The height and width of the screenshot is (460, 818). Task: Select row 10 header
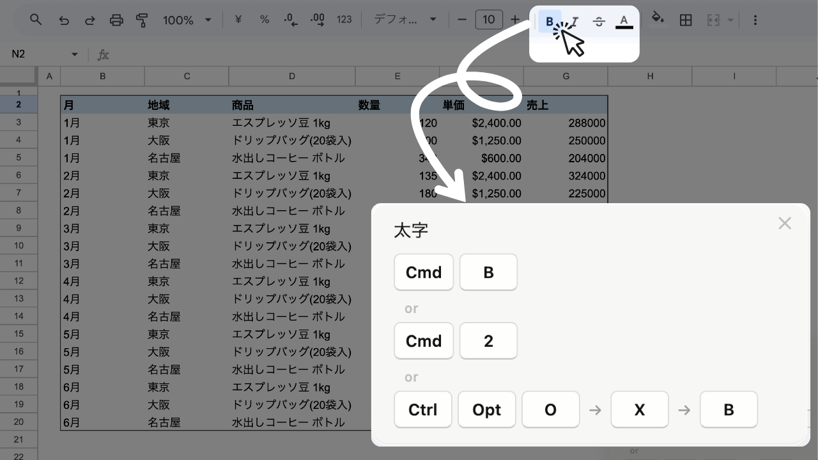tap(19, 245)
